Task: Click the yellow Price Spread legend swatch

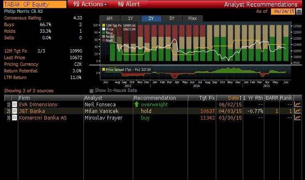Action: point(104,70)
